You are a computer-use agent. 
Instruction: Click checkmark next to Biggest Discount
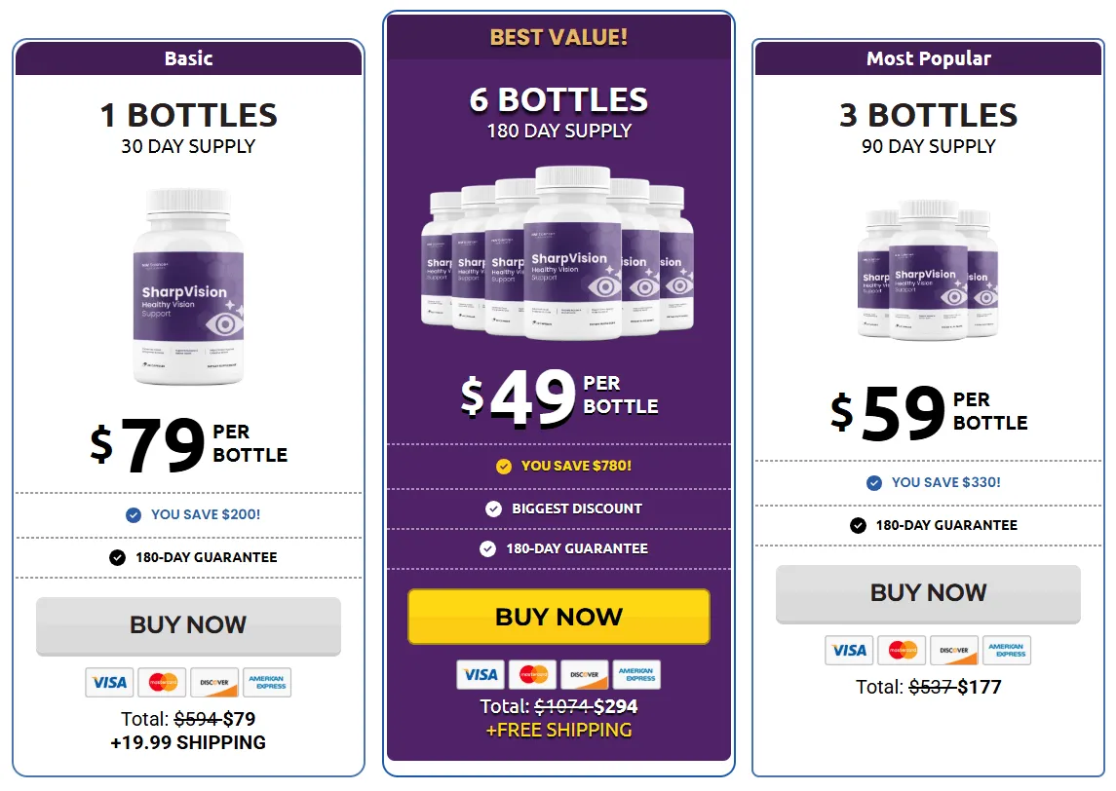pos(494,508)
